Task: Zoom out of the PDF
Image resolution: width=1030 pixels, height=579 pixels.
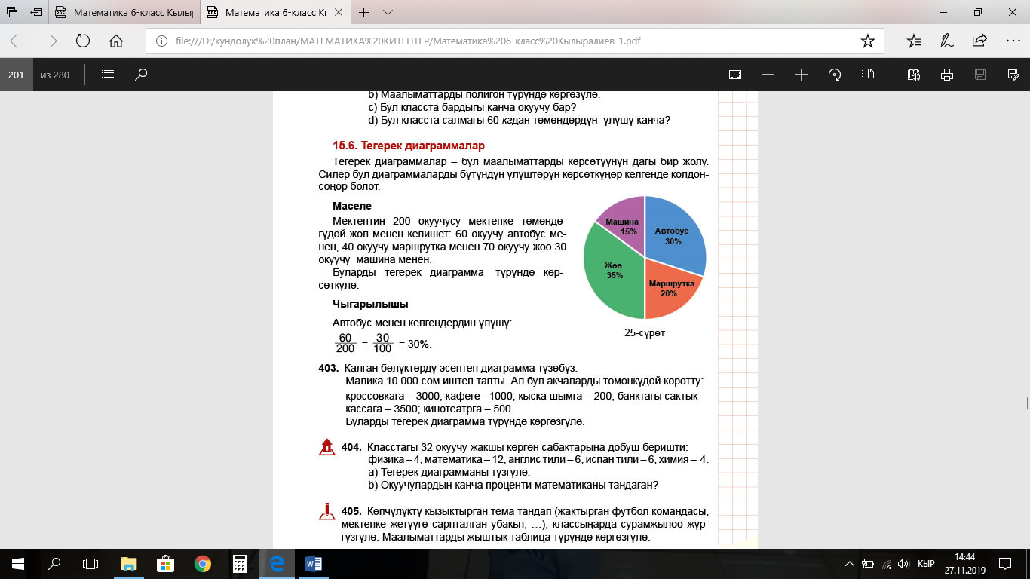Action: (x=768, y=75)
